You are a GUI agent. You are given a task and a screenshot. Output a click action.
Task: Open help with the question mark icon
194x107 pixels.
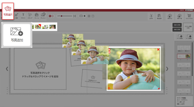(x=93, y=16)
